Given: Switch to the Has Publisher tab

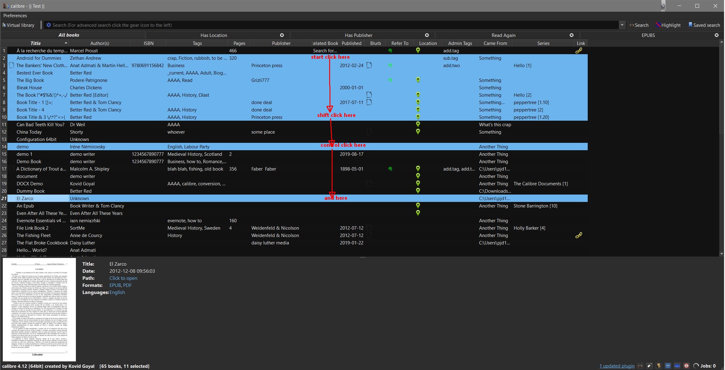Looking at the screenshot, I should click(x=358, y=35).
